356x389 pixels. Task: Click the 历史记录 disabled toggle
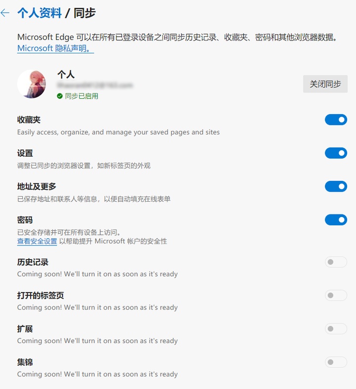336,262
